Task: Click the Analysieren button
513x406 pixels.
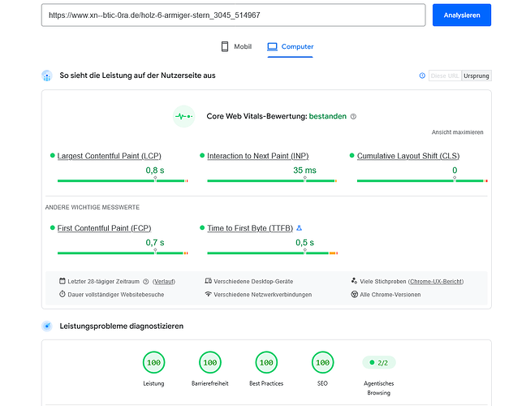Action: (462, 15)
